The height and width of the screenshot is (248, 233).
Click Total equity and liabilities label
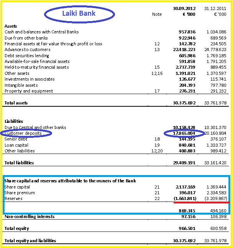(30, 241)
